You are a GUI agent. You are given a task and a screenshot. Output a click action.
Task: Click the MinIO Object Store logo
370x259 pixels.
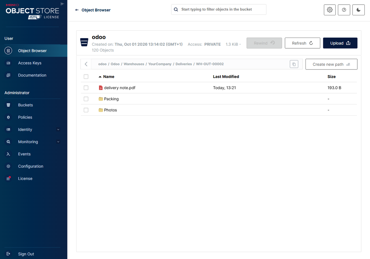tap(32, 11)
